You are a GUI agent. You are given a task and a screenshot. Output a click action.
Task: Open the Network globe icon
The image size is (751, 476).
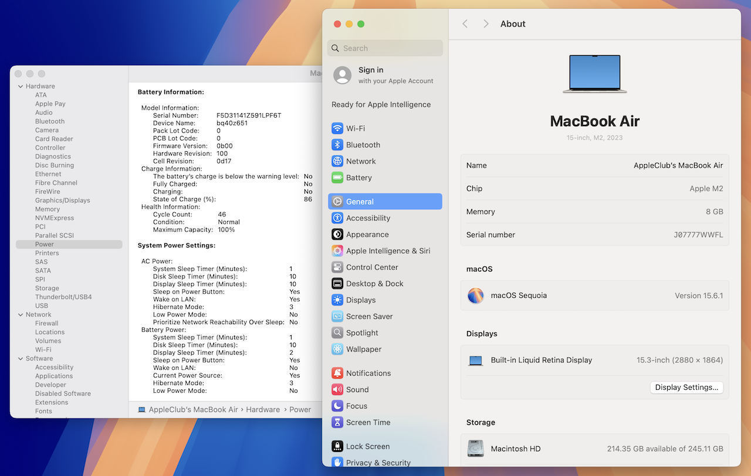point(337,161)
